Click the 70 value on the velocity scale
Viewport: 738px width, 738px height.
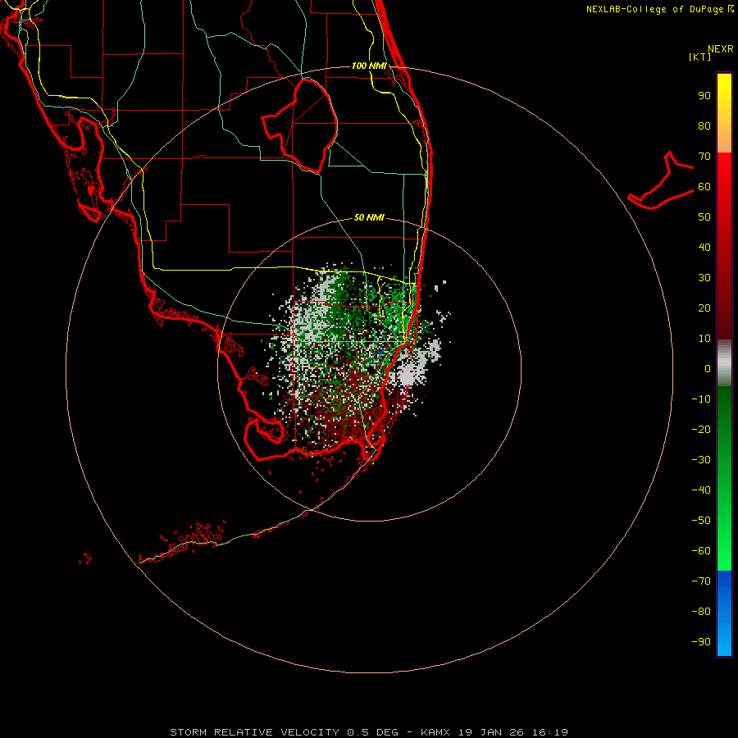[704, 157]
